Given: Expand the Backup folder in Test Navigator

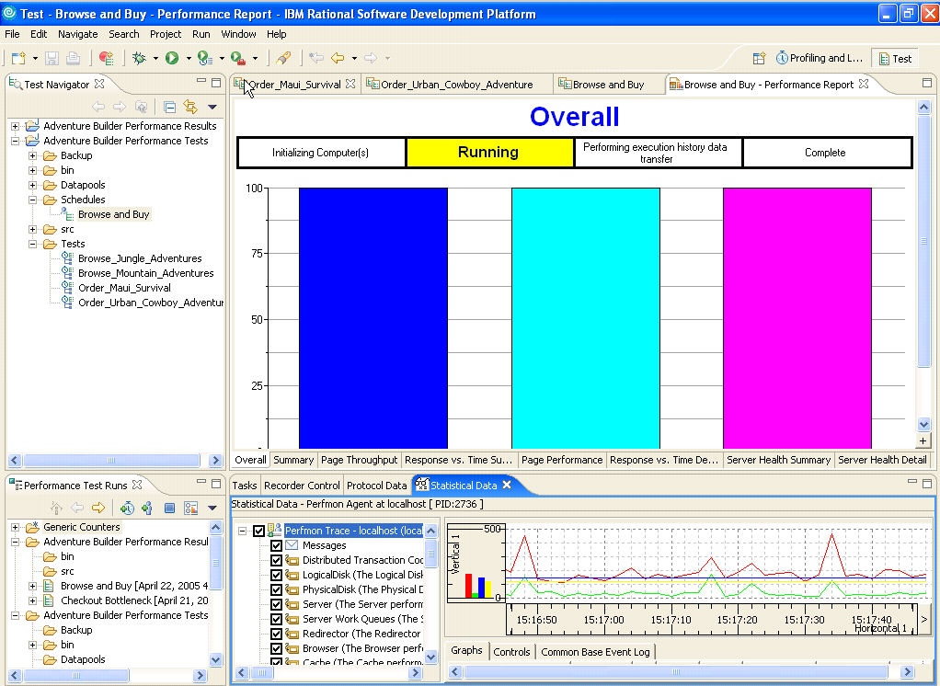Looking at the screenshot, I should coord(33,155).
